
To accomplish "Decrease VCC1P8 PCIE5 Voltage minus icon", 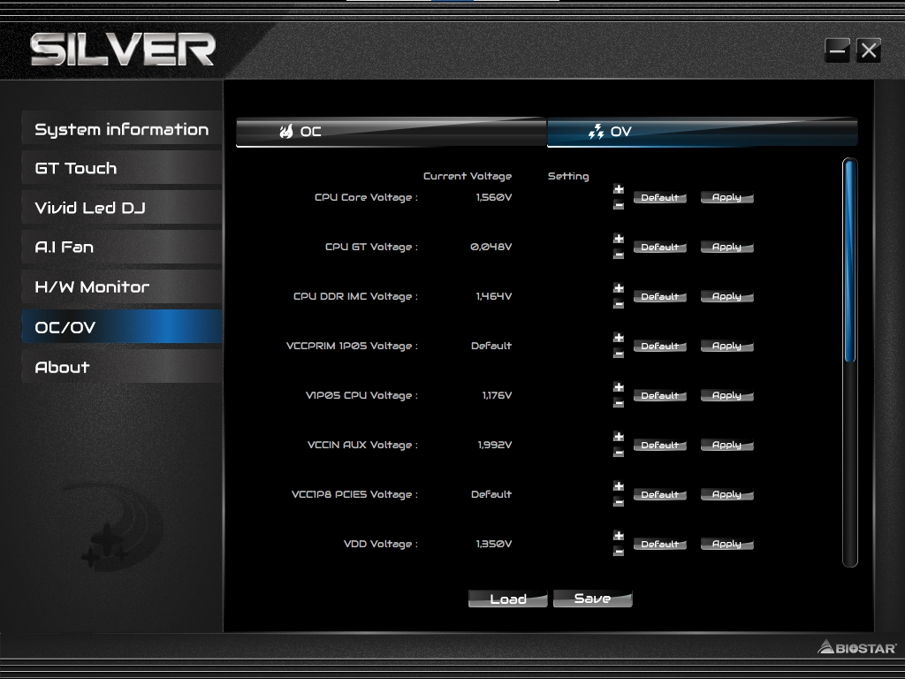I will coord(619,502).
